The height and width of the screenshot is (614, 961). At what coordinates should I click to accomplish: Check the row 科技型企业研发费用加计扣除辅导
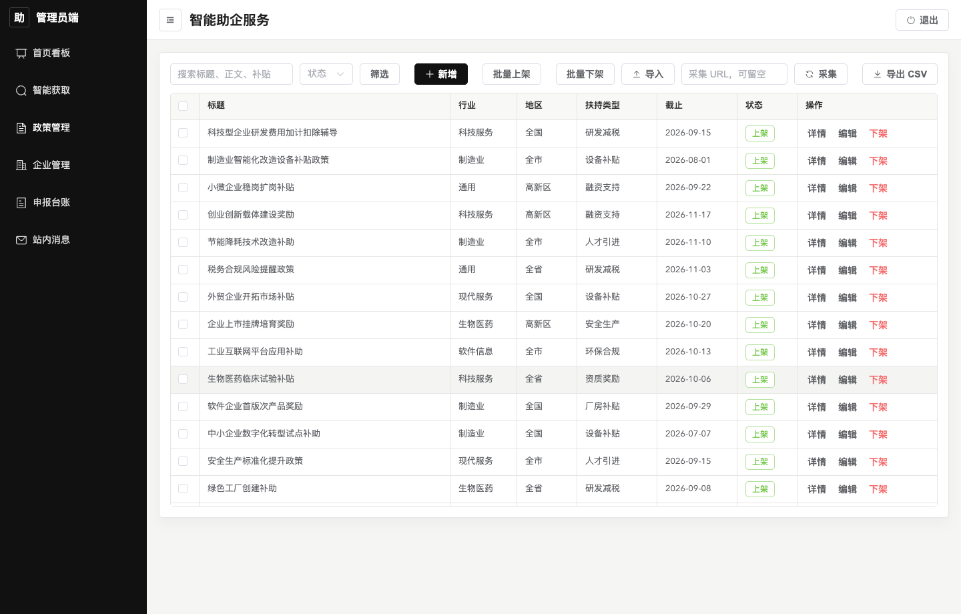click(x=183, y=133)
